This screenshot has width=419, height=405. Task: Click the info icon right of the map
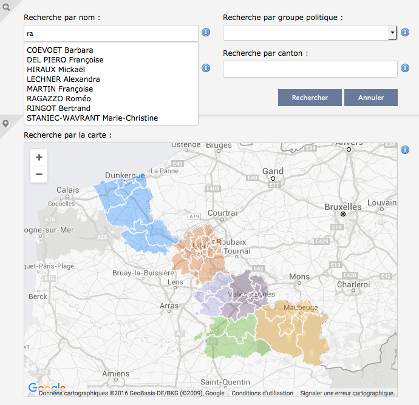405,150
